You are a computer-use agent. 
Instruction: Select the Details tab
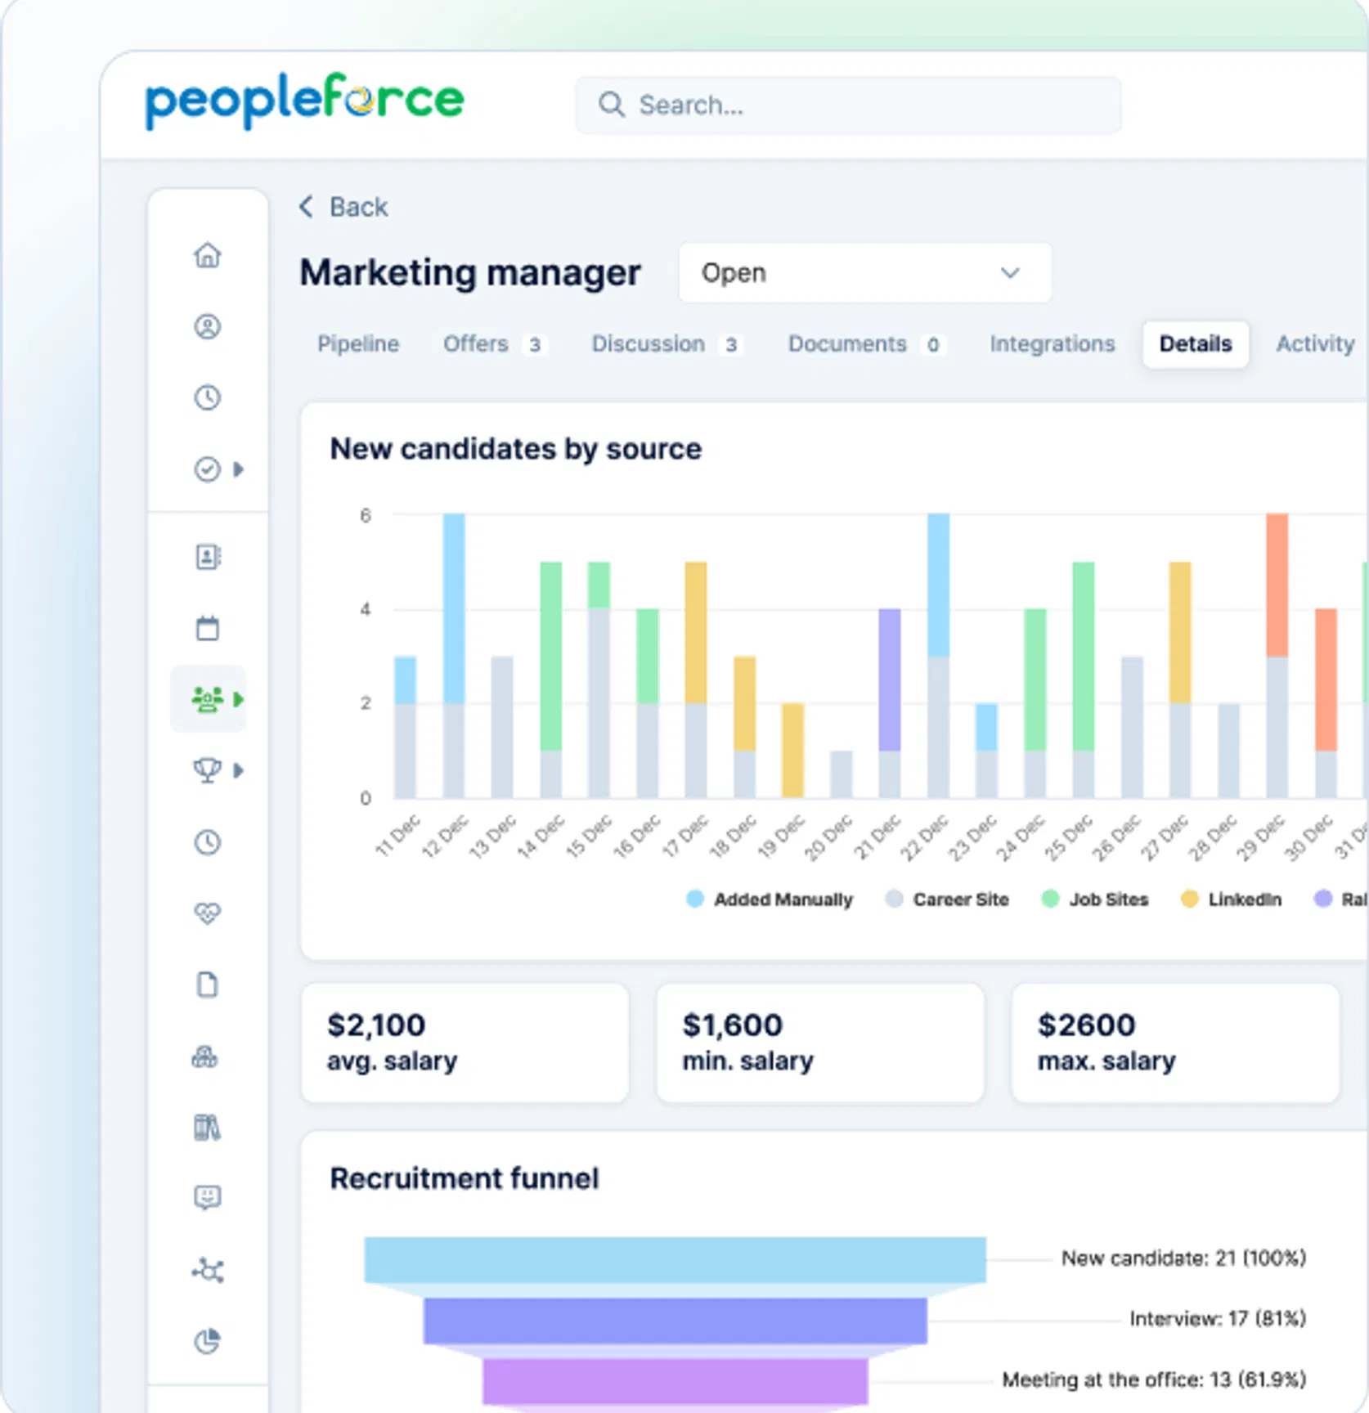click(x=1196, y=344)
